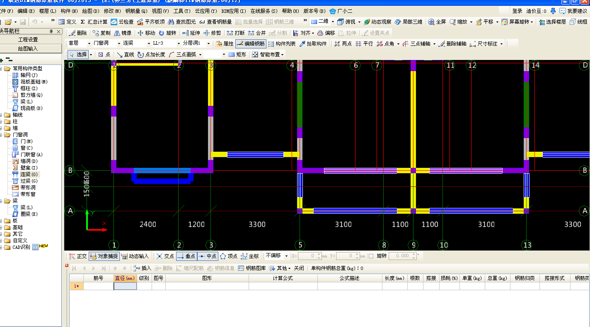Toggle 正交 orthogonal mode
The width and height of the screenshot is (590, 327).
pyautogui.click(x=78, y=256)
